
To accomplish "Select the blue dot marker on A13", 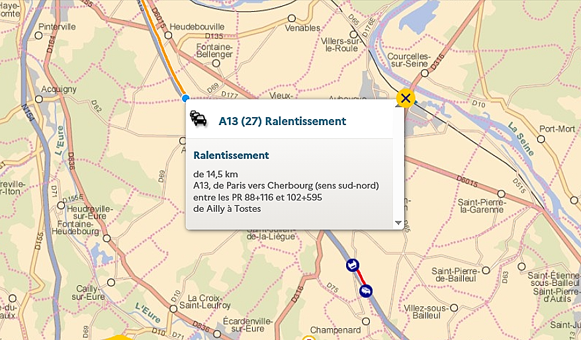I will (x=186, y=99).
